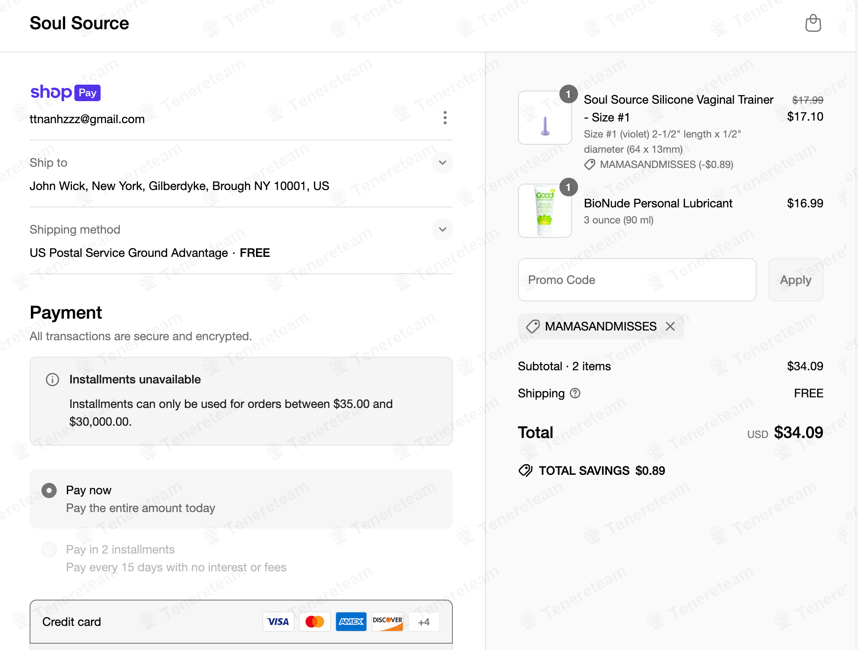This screenshot has height=650, width=859.
Task: Open the three-dot account options menu
Action: pos(445,118)
